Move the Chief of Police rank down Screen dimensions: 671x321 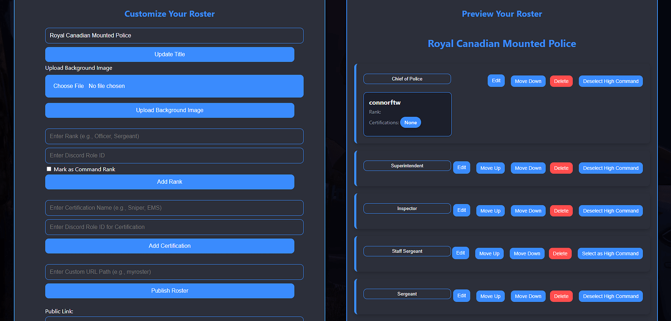pyautogui.click(x=528, y=81)
